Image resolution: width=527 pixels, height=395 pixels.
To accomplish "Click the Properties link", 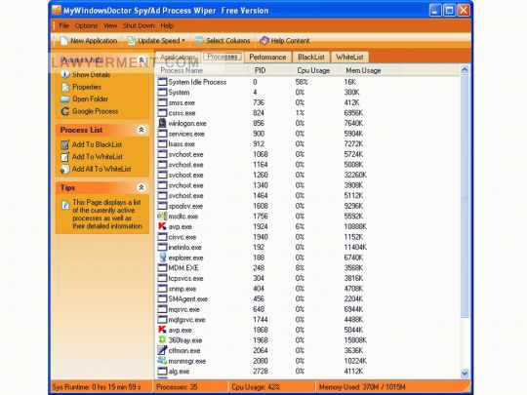I will pyautogui.click(x=87, y=87).
